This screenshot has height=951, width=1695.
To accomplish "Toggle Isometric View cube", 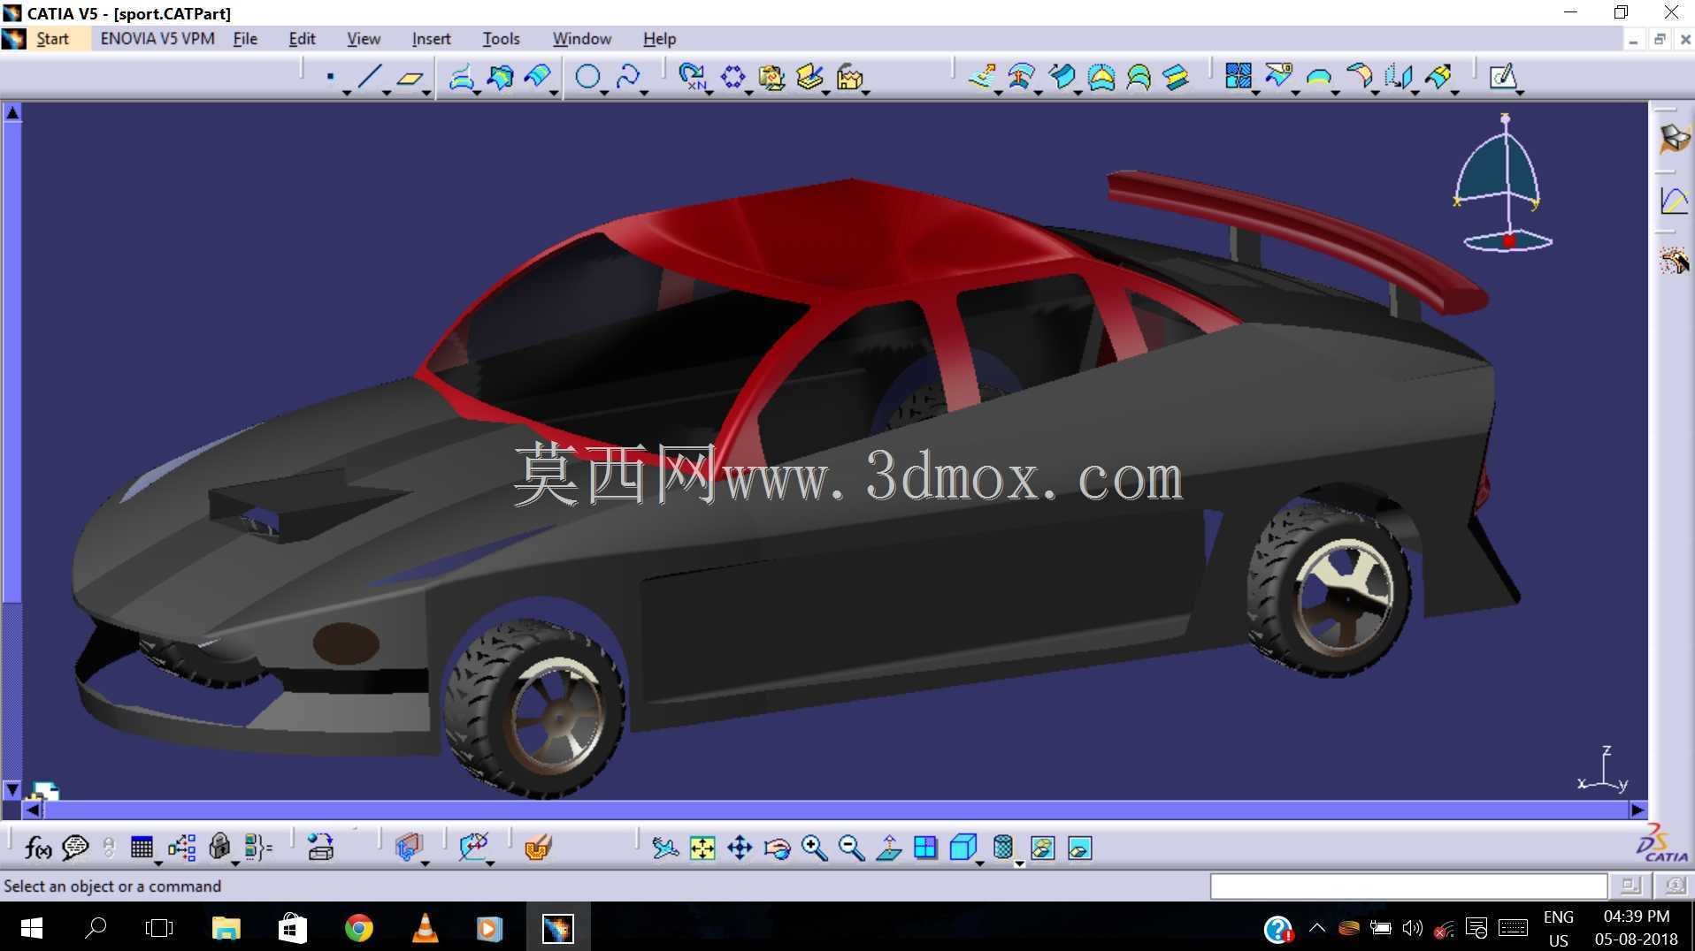I will [x=962, y=848].
